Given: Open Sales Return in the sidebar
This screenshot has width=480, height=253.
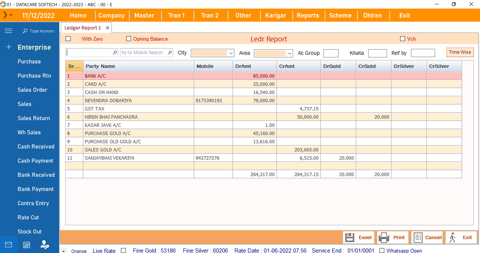Looking at the screenshot, I should coord(34,118).
